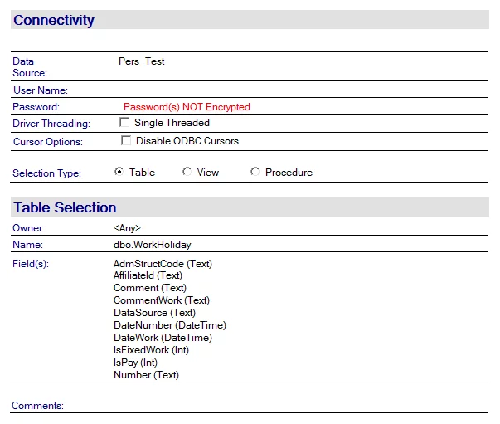This screenshot has width=500, height=424.
Task: Pick the IsPay (Int) field
Action: (x=135, y=363)
